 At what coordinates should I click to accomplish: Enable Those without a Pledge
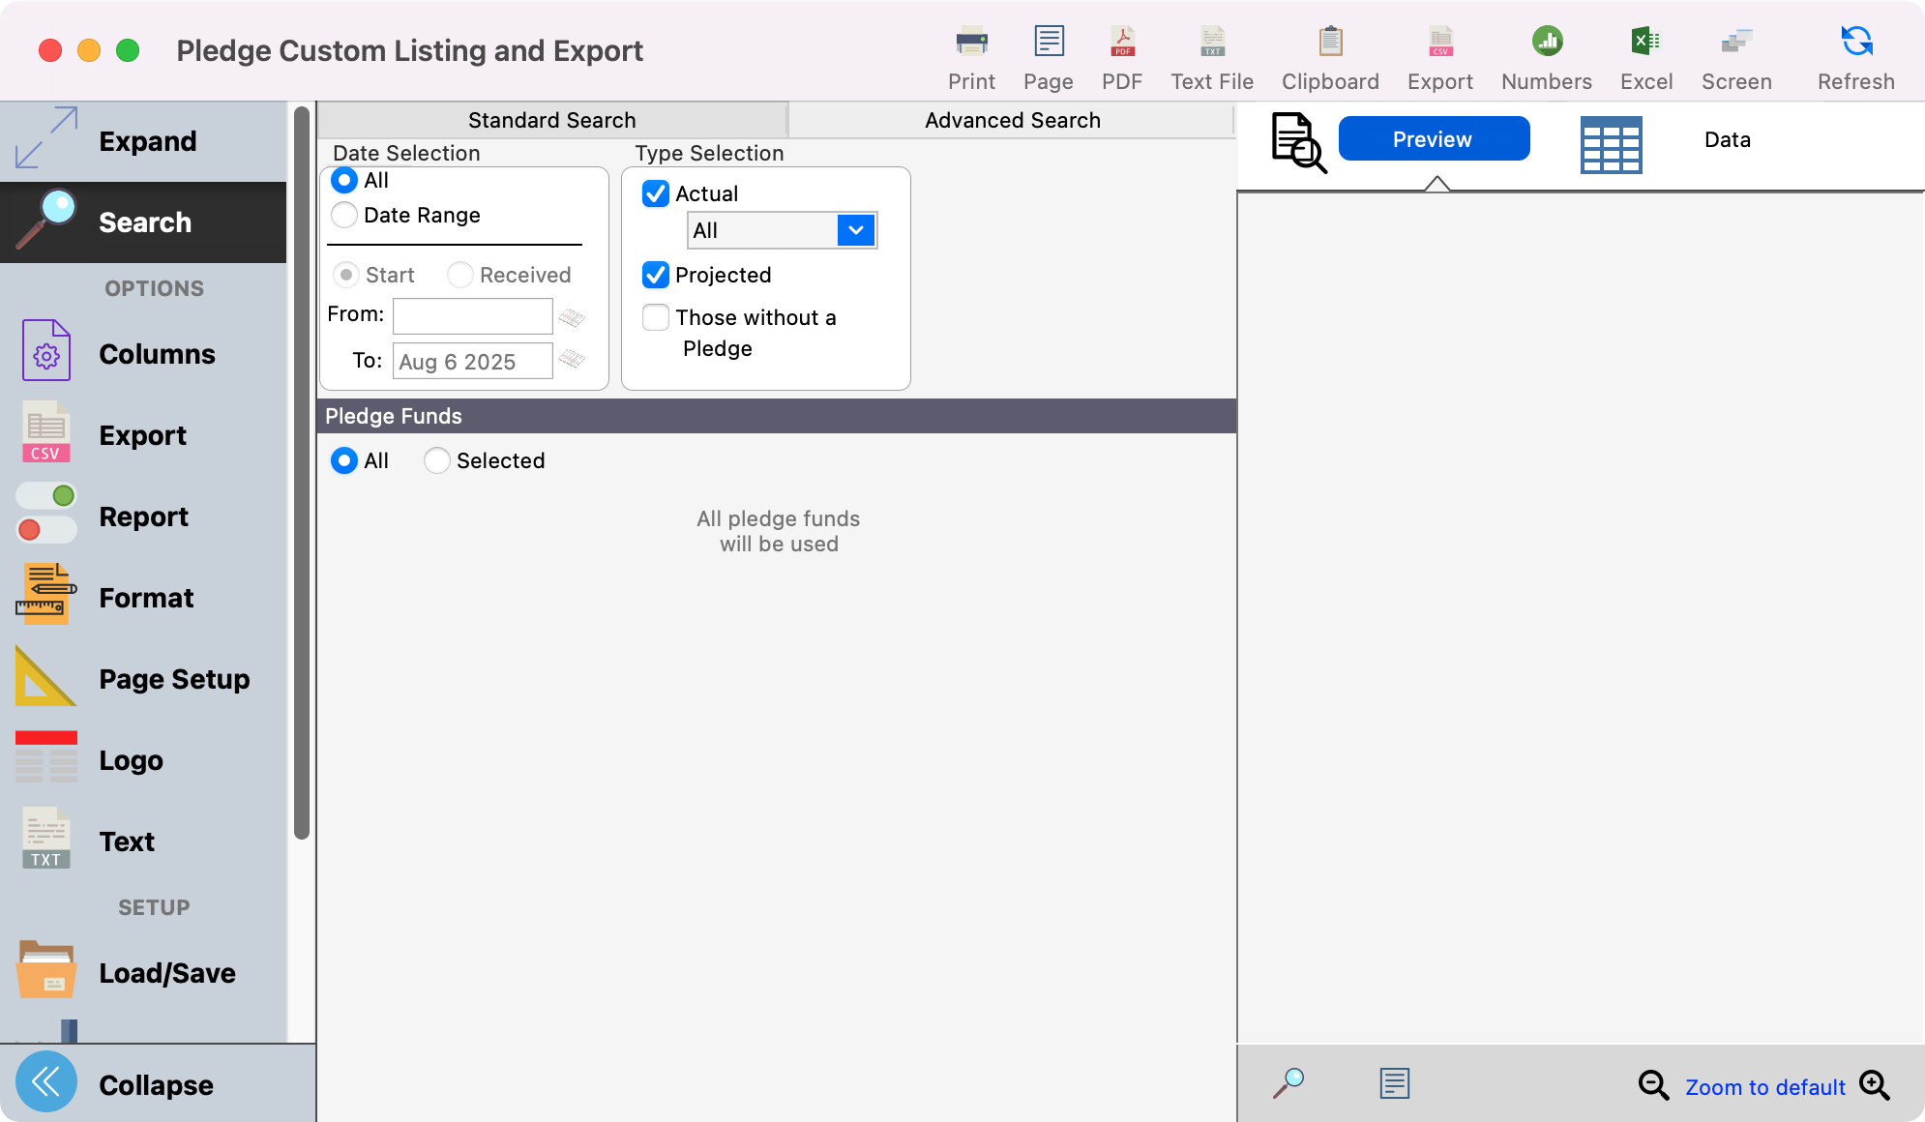pyautogui.click(x=655, y=317)
